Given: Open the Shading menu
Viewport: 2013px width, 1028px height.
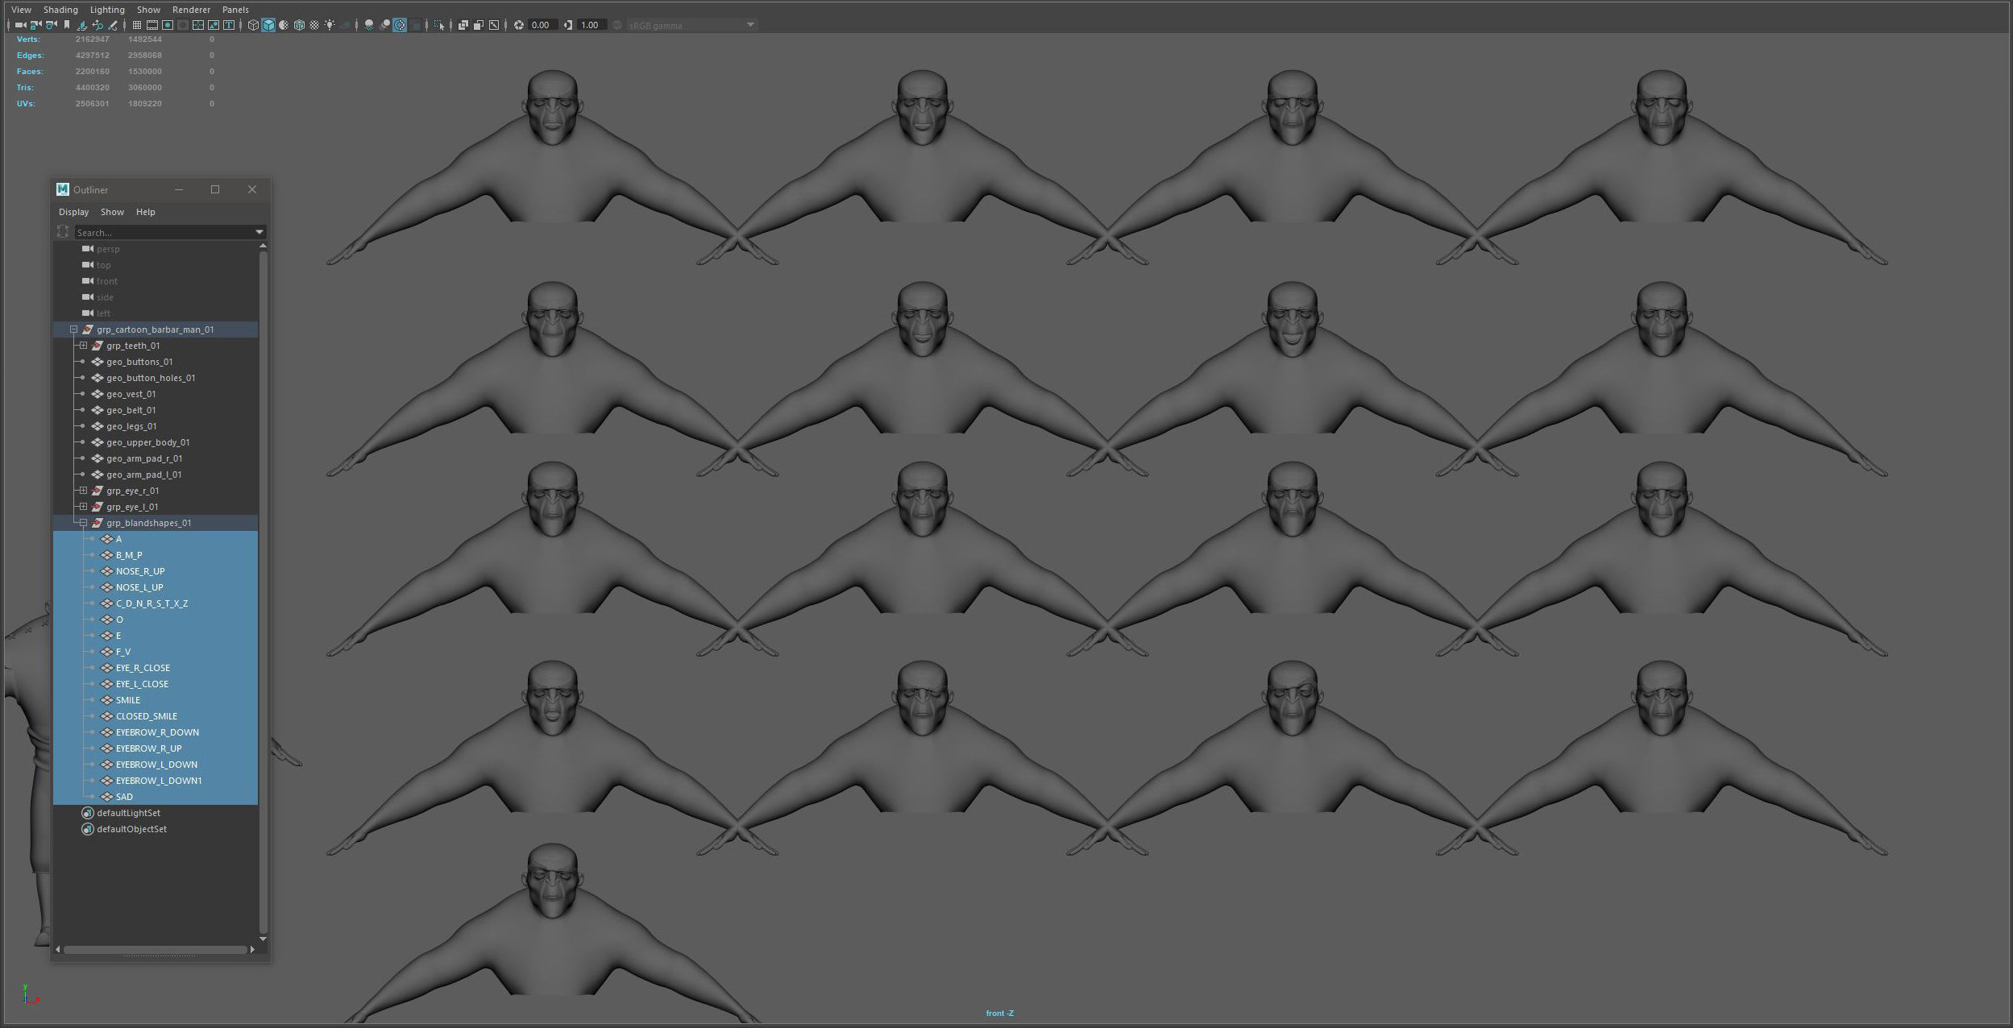Looking at the screenshot, I should pos(60,10).
